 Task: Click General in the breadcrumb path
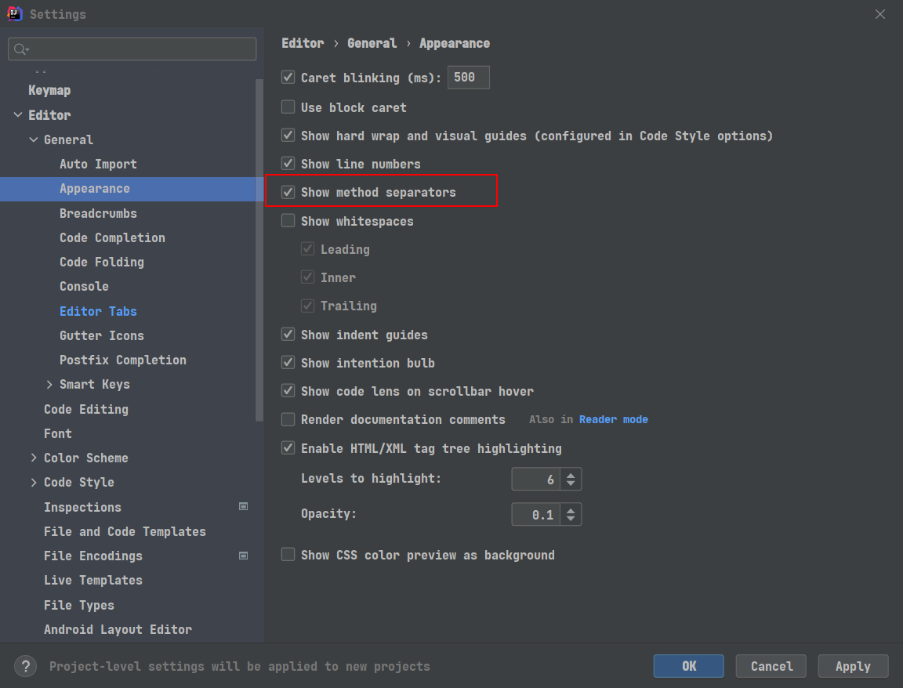372,43
